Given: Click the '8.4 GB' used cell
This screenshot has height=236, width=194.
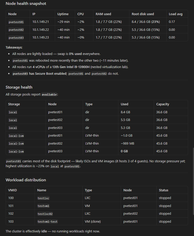Looking at the screenshot, I should pyautogui.click(x=125, y=112).
